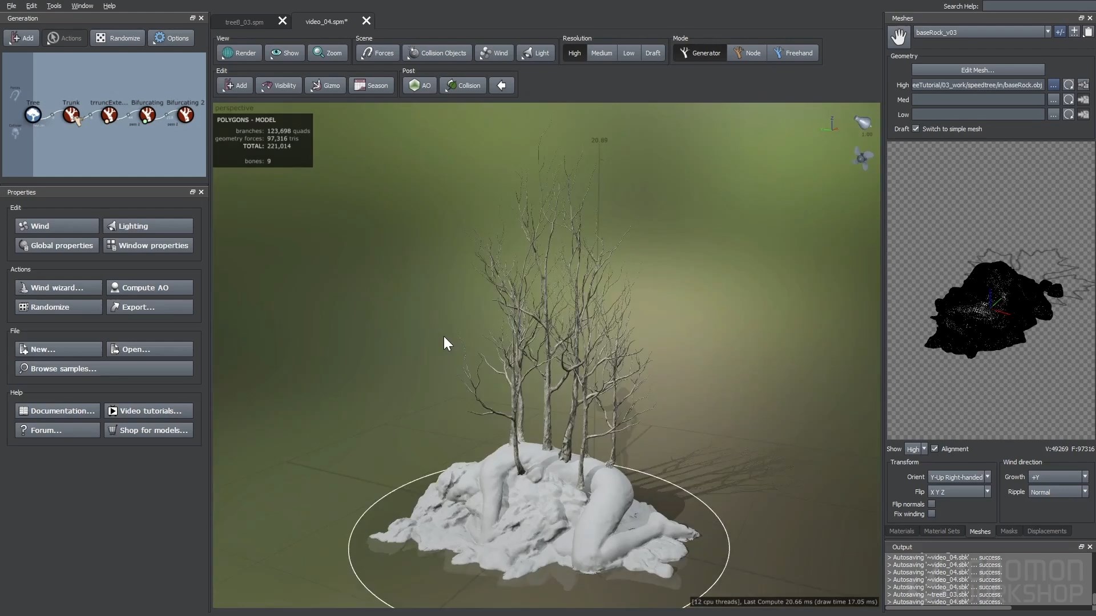The image size is (1096, 616).
Task: Open the Show options in View section
Action: [x=284, y=52]
